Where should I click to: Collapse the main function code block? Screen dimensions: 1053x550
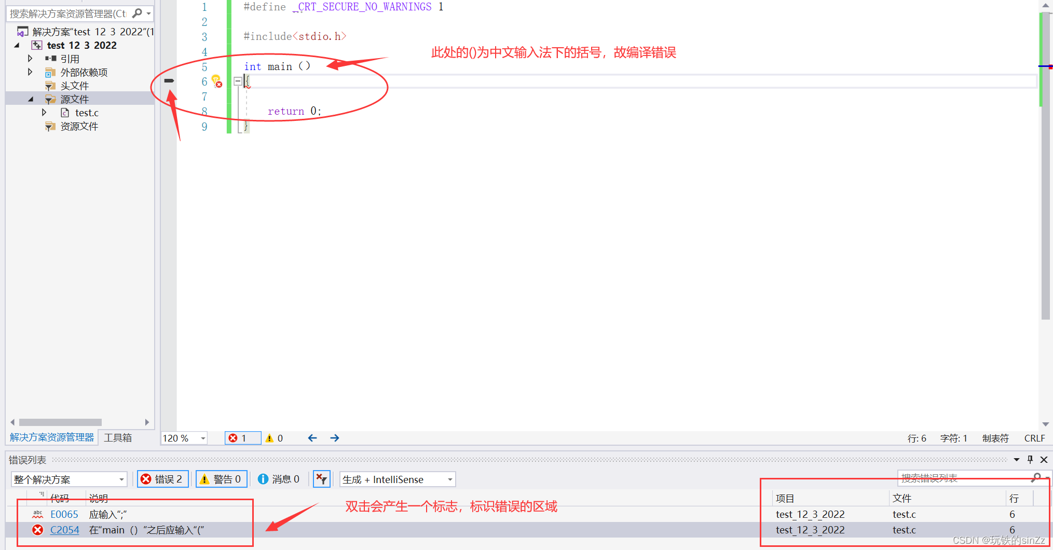pyautogui.click(x=238, y=81)
